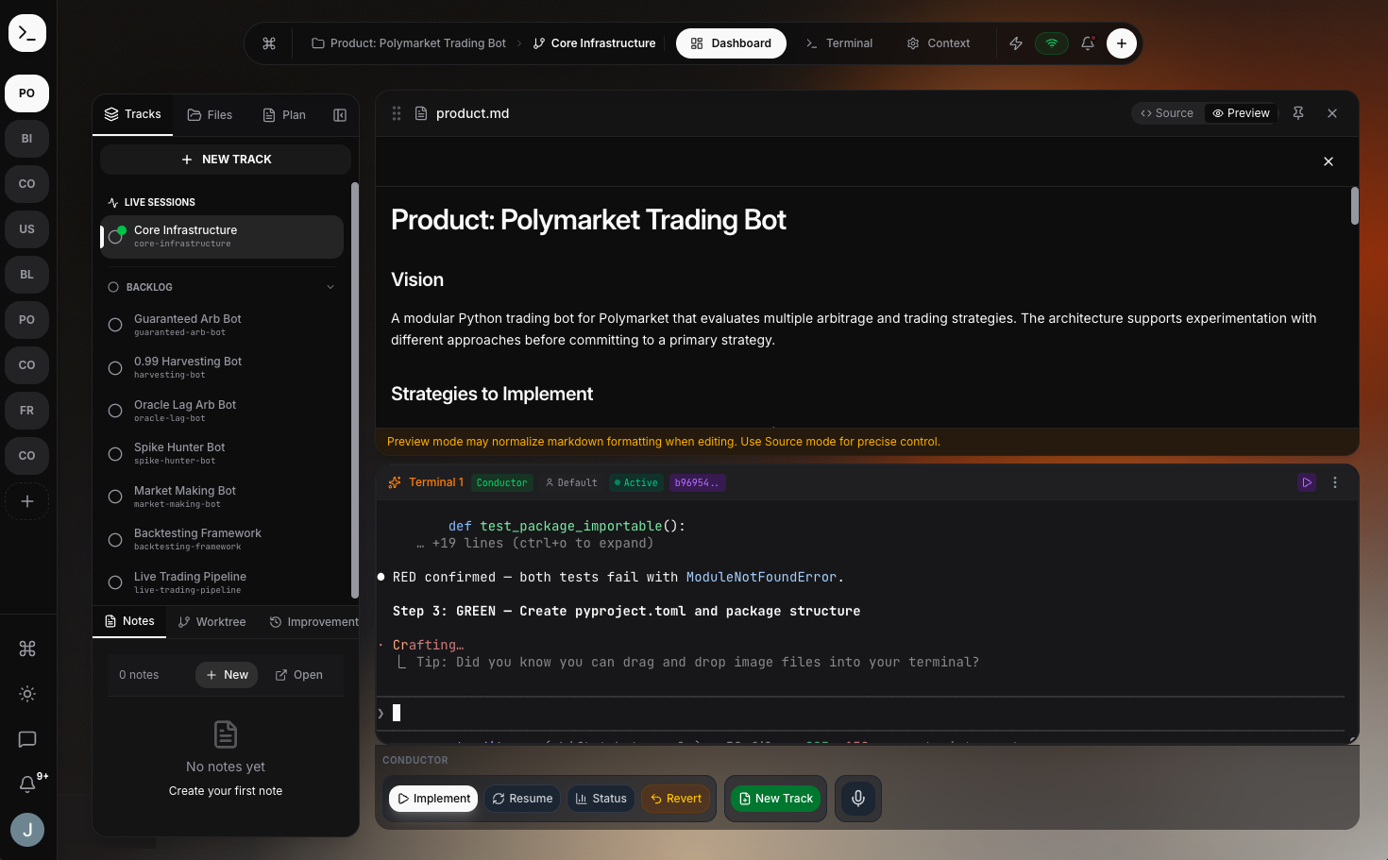
Task: Open the chat bubble icon in left rail
Action: pyautogui.click(x=27, y=739)
